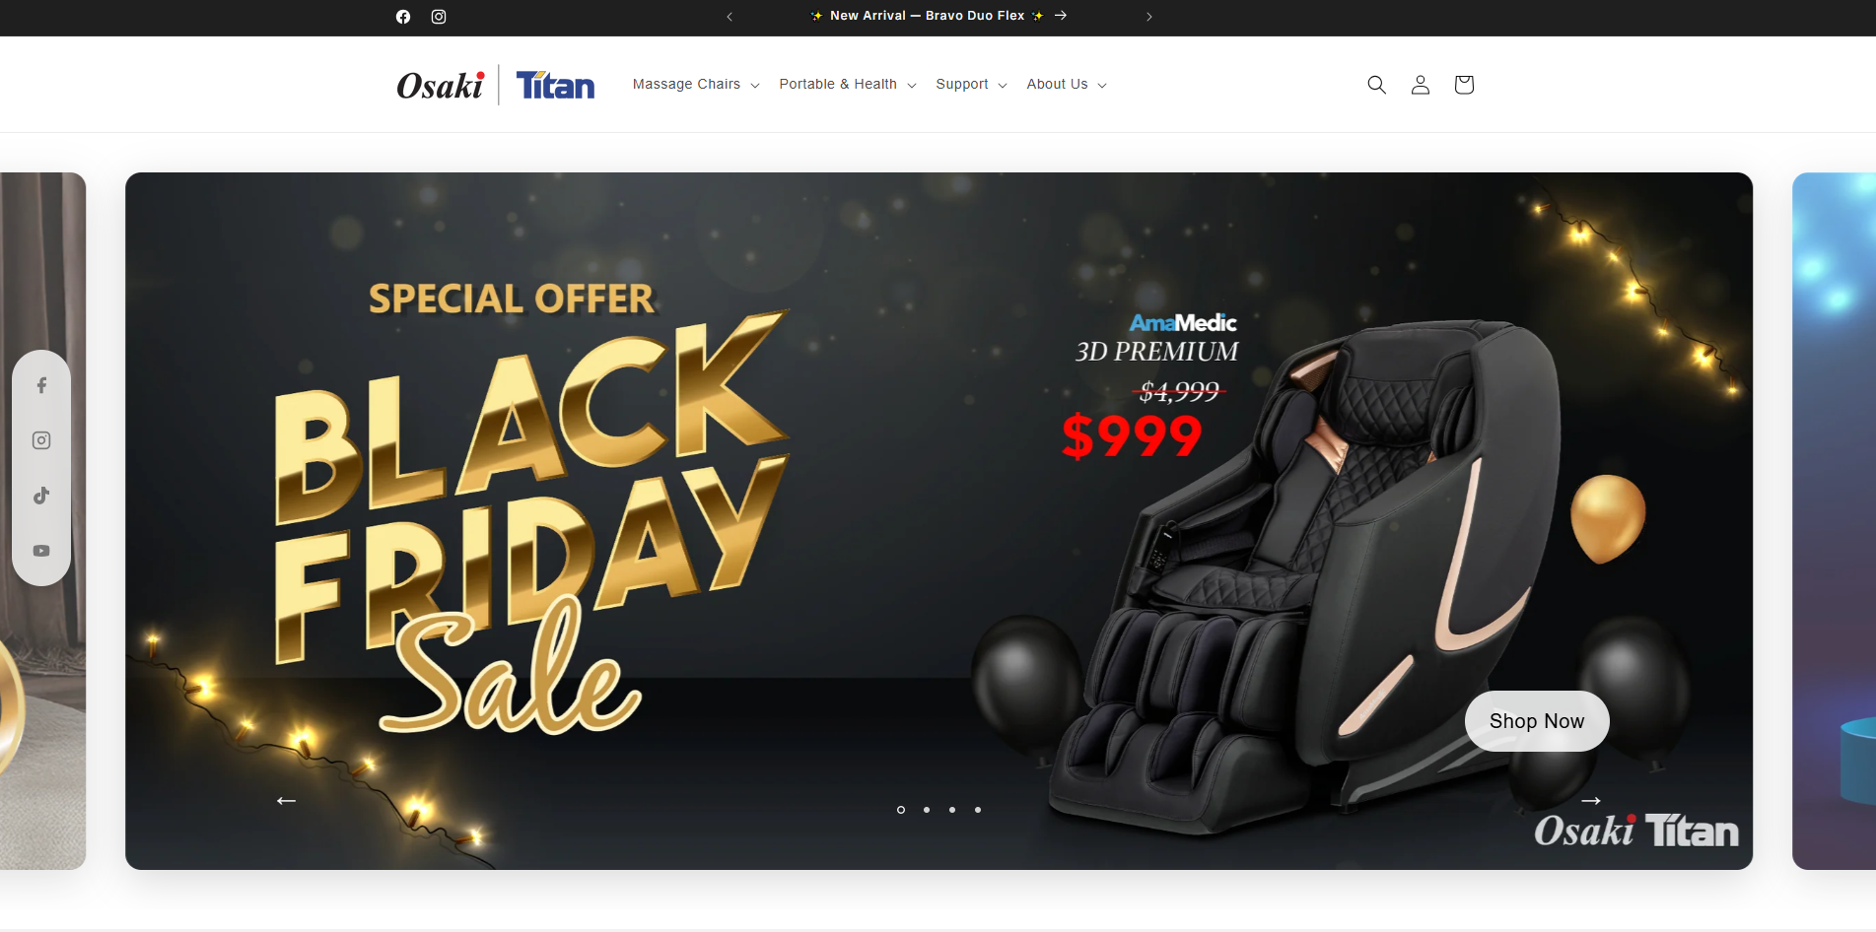Click the Shop Now button
Image resolution: width=1876 pixels, height=932 pixels.
pyautogui.click(x=1537, y=721)
